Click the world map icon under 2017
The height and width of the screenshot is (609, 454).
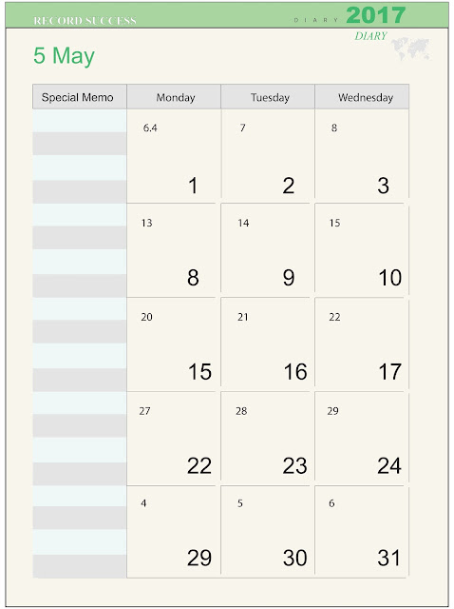click(x=411, y=49)
